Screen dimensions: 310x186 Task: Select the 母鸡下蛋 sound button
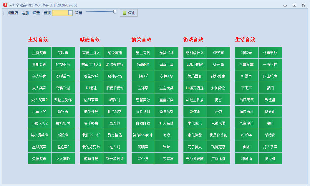(x=167, y=64)
